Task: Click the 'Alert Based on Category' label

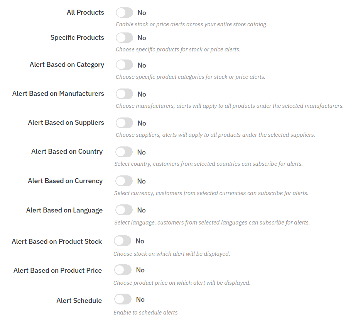Action: coord(67,65)
